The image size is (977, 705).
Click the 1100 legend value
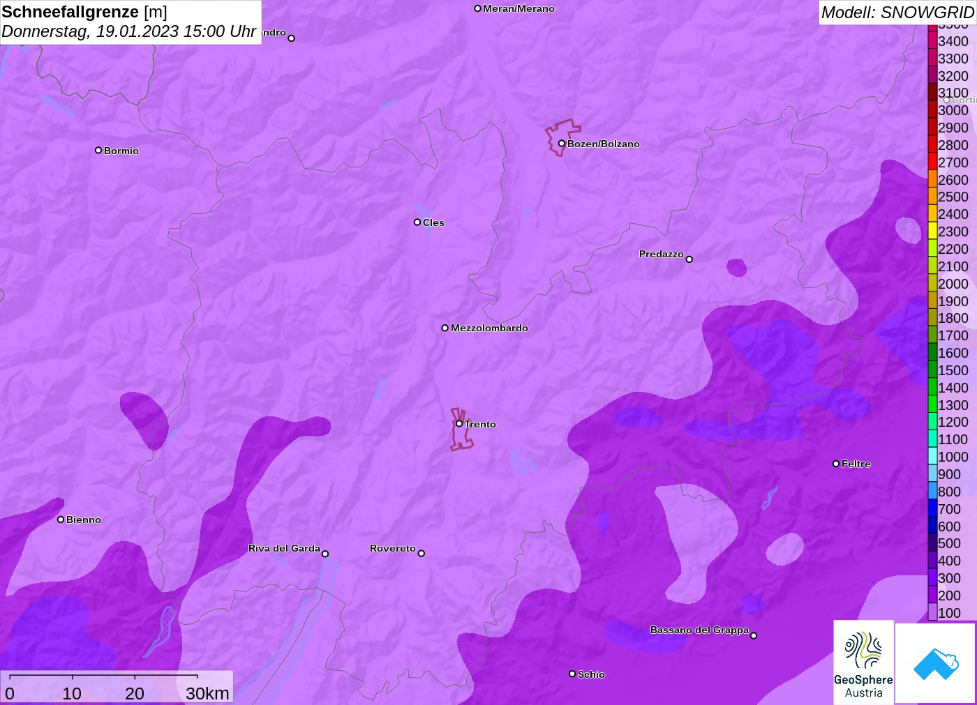tap(953, 439)
